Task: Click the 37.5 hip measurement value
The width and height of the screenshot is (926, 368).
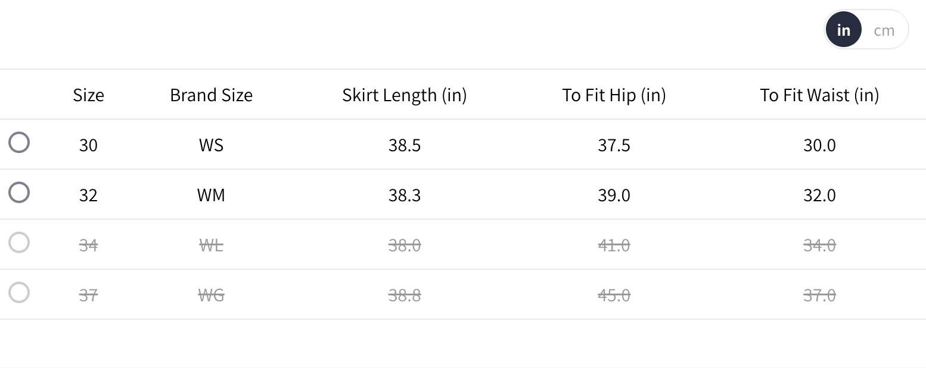Action: (x=614, y=145)
